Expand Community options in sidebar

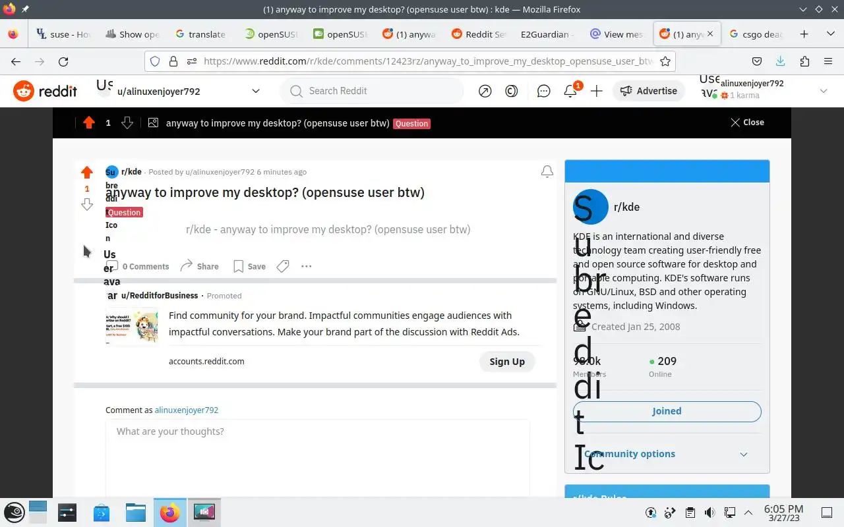(667, 454)
